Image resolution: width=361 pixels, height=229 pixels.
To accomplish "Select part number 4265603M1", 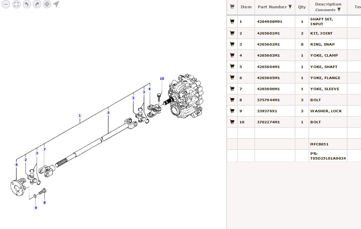I will [x=268, y=55].
